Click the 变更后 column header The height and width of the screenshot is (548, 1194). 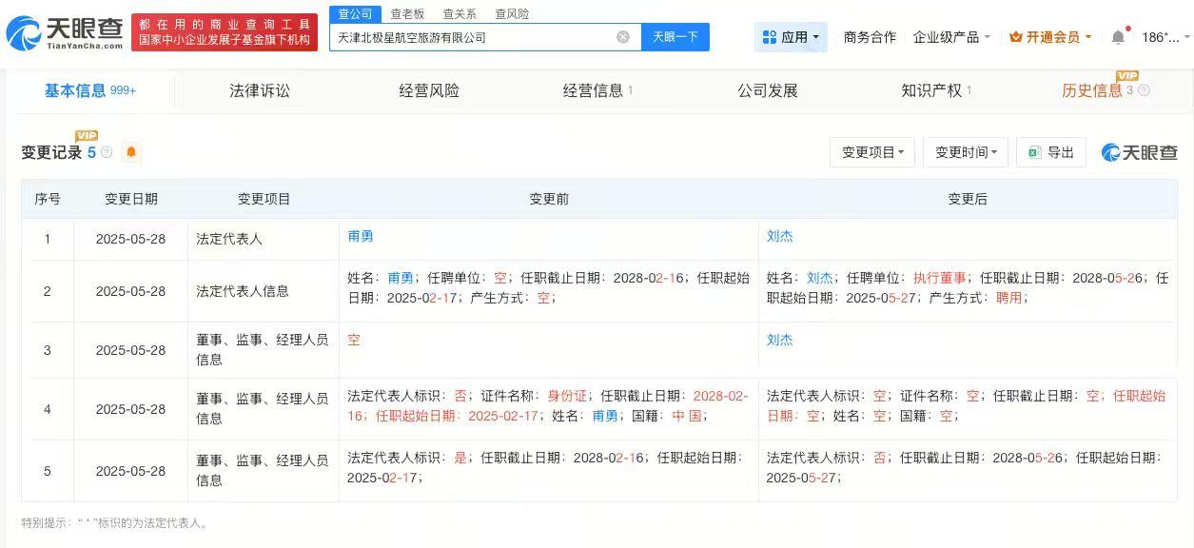pyautogui.click(x=968, y=199)
